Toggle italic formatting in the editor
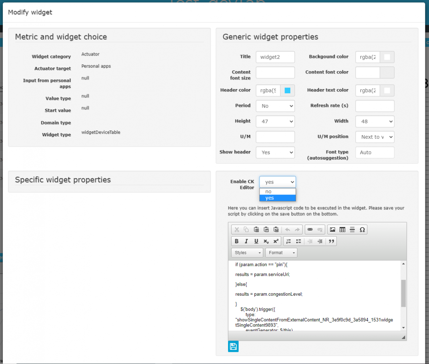This screenshot has height=364, width=429. click(246, 241)
